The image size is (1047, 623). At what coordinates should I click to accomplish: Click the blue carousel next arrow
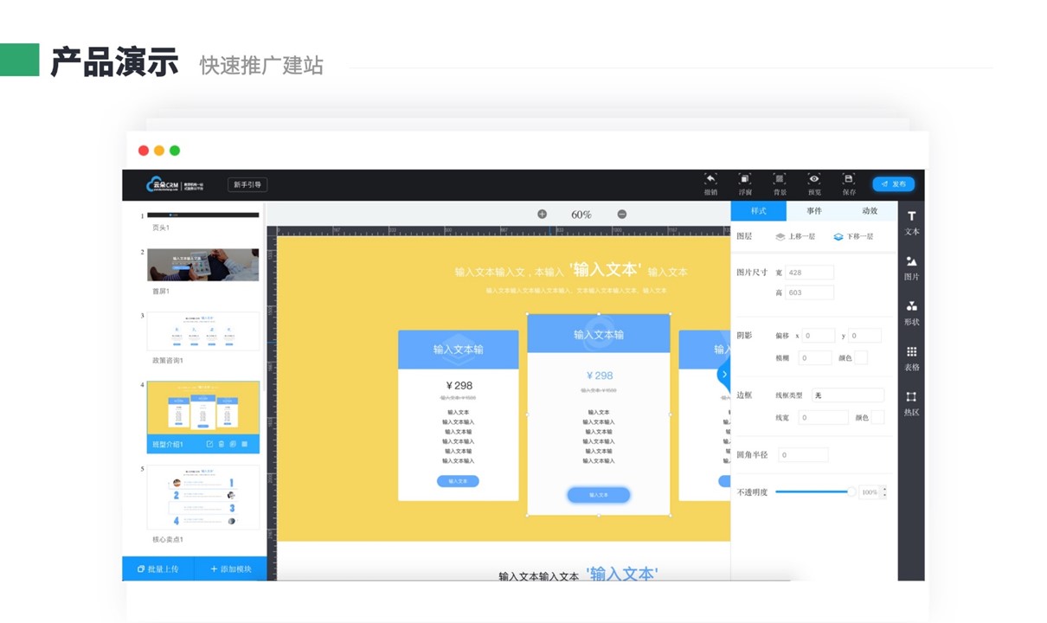tap(723, 374)
